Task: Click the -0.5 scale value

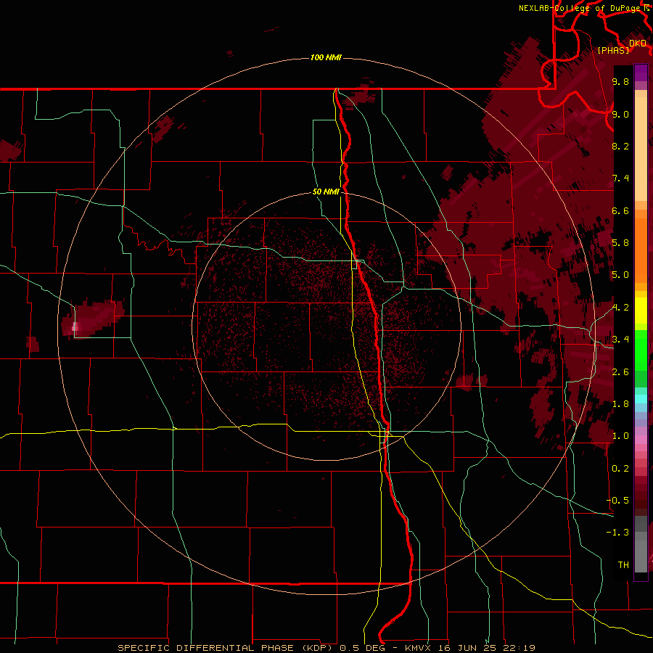Action: (x=617, y=500)
